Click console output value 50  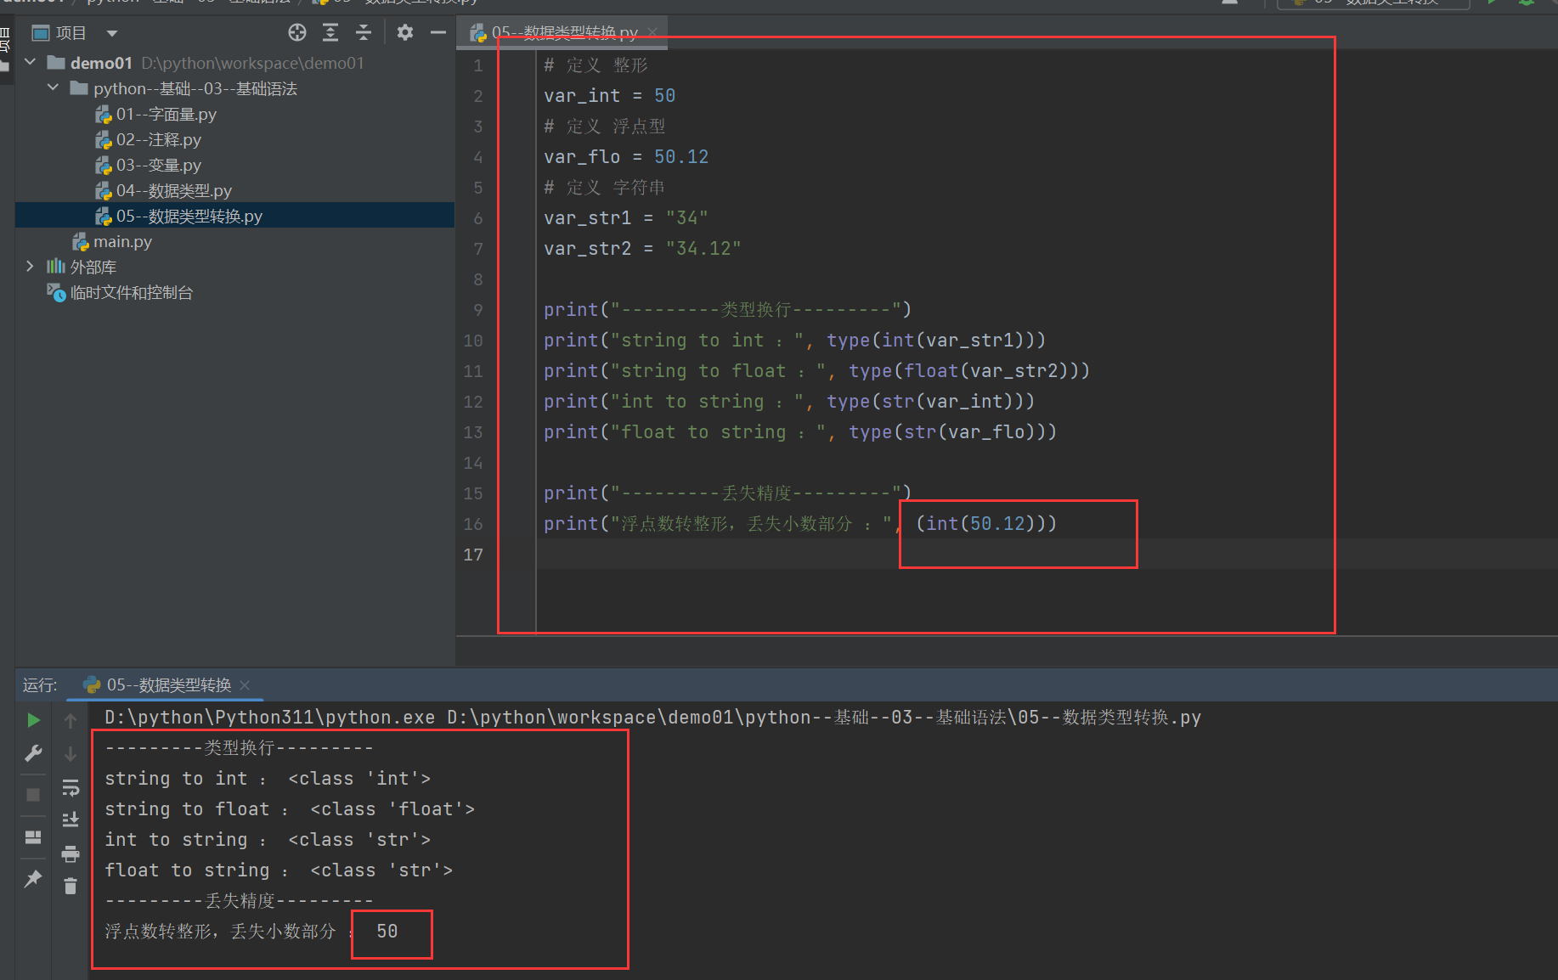387,932
